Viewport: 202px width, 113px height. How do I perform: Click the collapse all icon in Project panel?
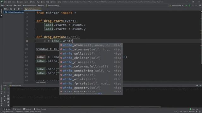point(15,9)
